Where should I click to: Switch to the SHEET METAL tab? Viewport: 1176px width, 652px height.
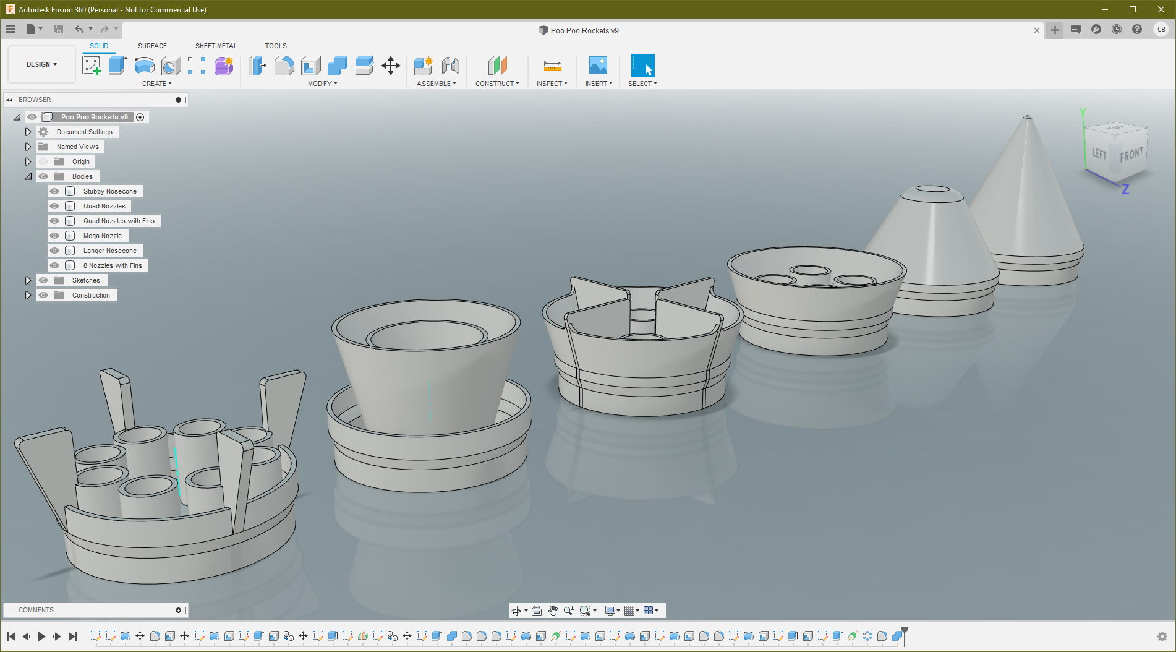(216, 46)
